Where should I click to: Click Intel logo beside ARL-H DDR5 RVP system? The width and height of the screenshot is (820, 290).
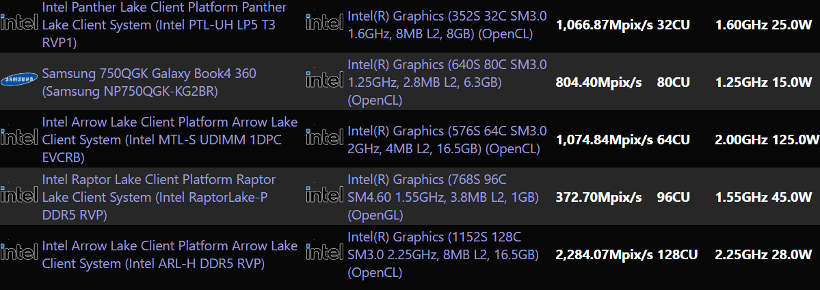[x=19, y=254]
